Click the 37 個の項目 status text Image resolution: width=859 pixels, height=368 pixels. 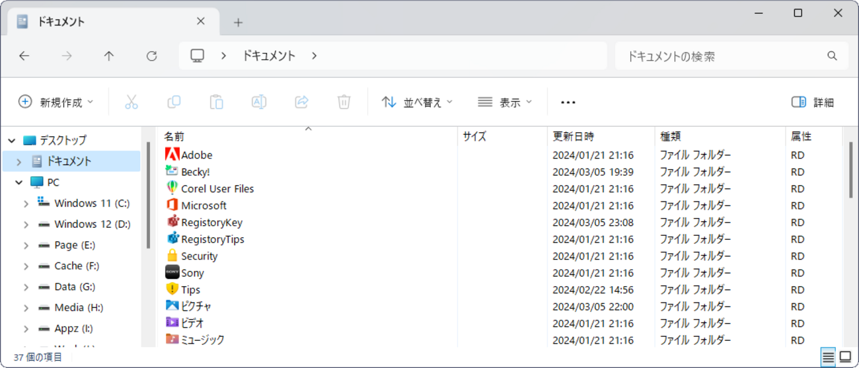point(38,357)
